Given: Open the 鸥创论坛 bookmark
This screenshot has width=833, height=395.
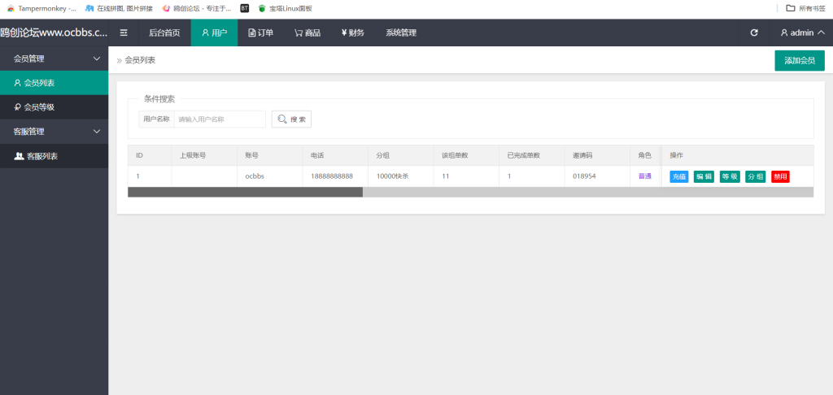Looking at the screenshot, I should pyautogui.click(x=197, y=8).
